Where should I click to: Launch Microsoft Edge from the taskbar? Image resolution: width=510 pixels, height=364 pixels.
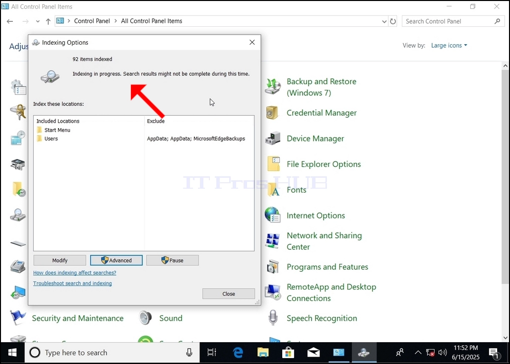238,353
